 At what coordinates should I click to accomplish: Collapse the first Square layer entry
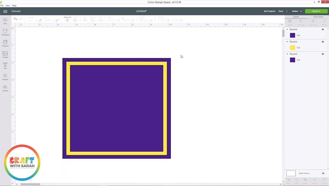[x=287, y=29]
